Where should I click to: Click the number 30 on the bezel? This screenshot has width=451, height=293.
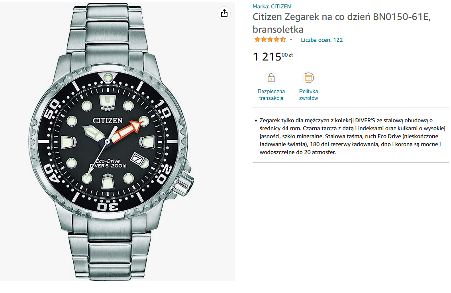tap(108, 206)
